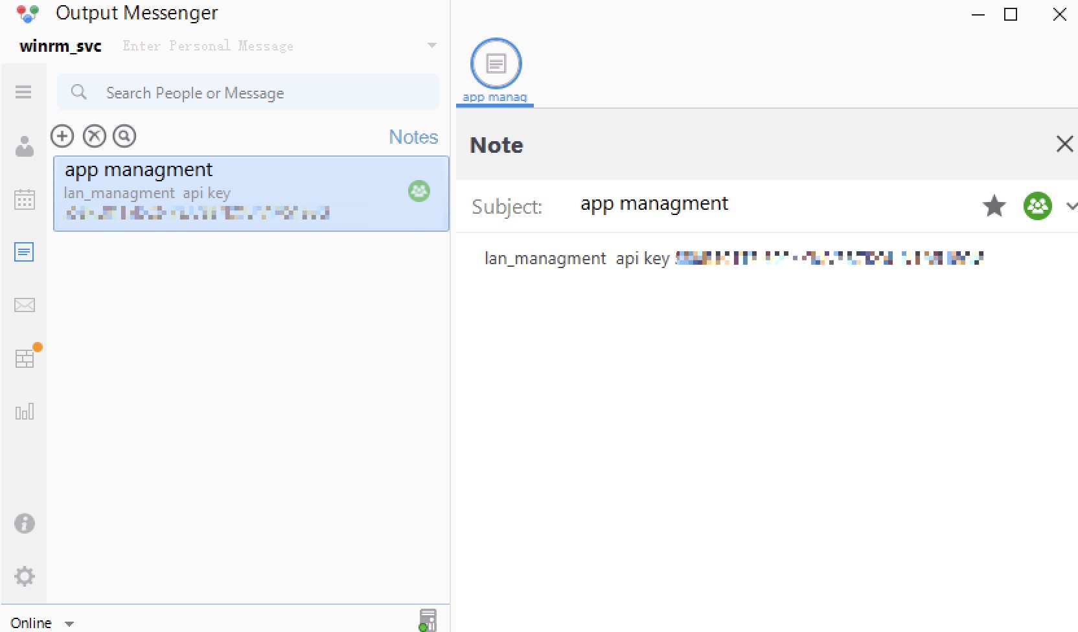
Task: Click the delete note circle-x icon
Action: (x=95, y=136)
